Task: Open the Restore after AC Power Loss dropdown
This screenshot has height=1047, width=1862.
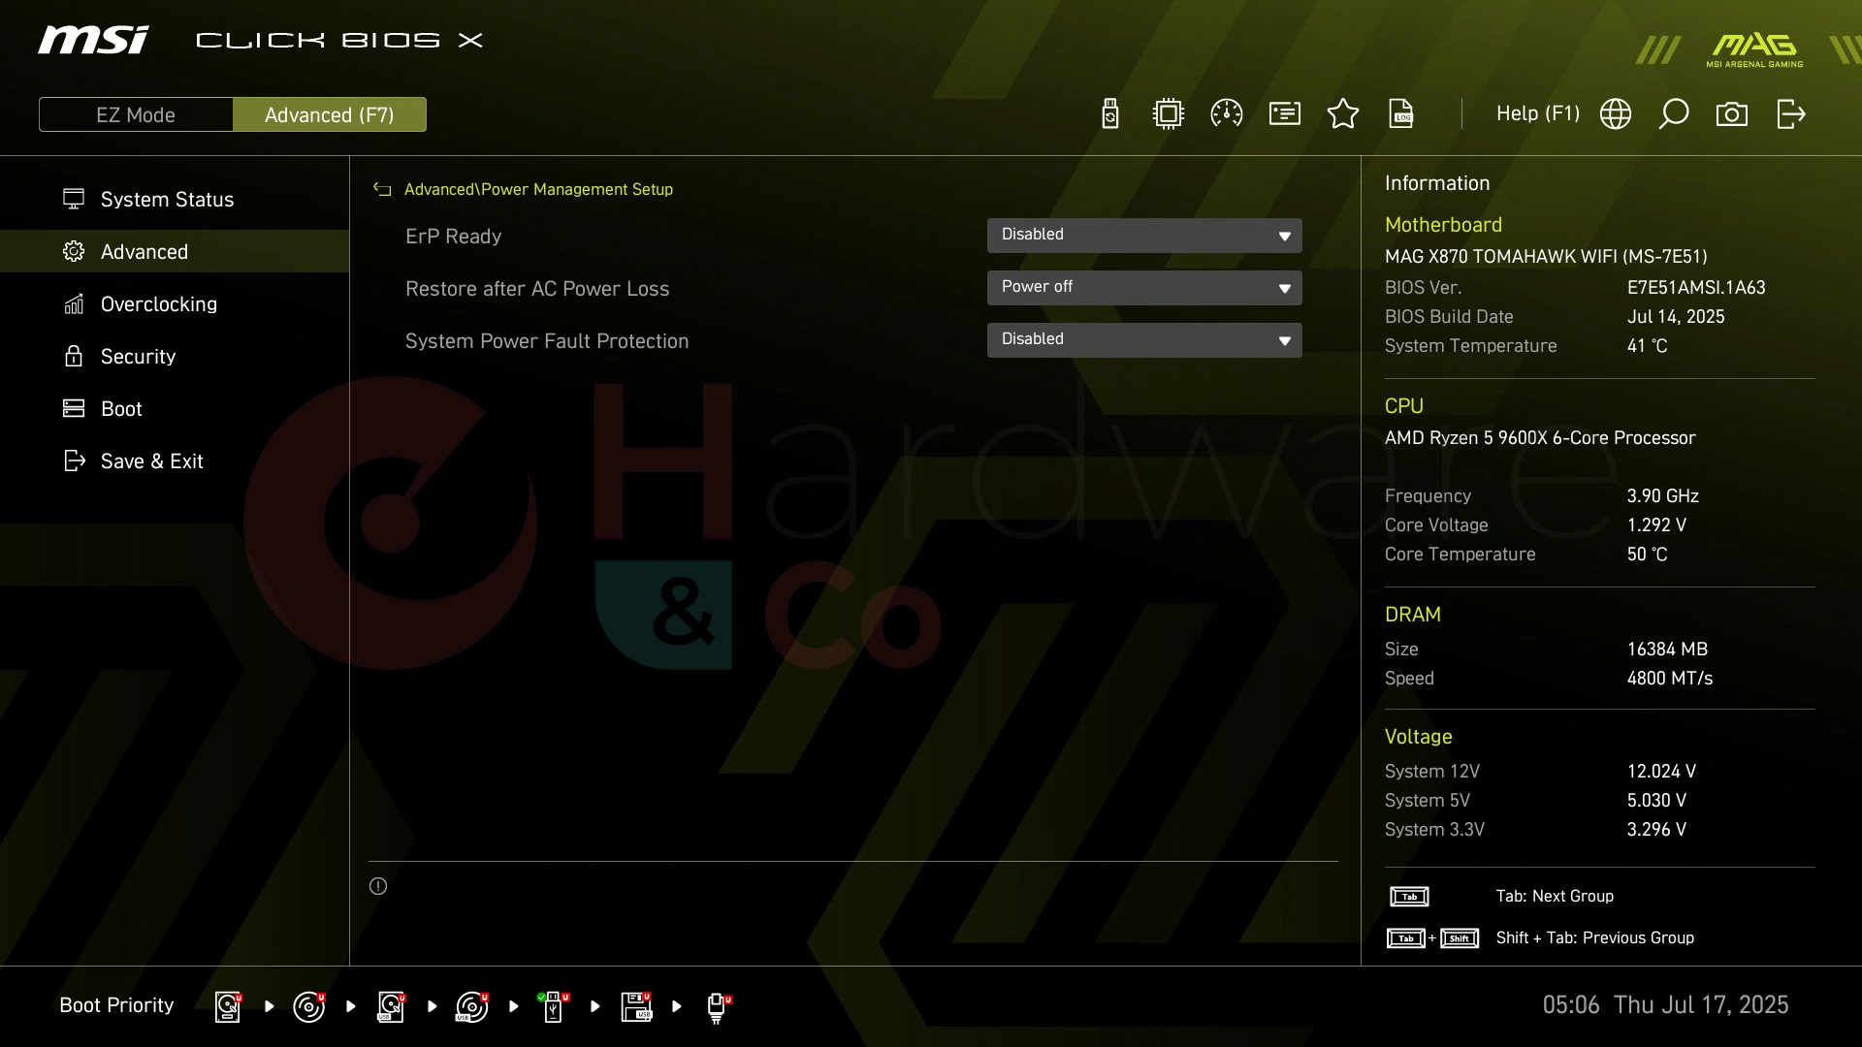Action: pyautogui.click(x=1144, y=288)
